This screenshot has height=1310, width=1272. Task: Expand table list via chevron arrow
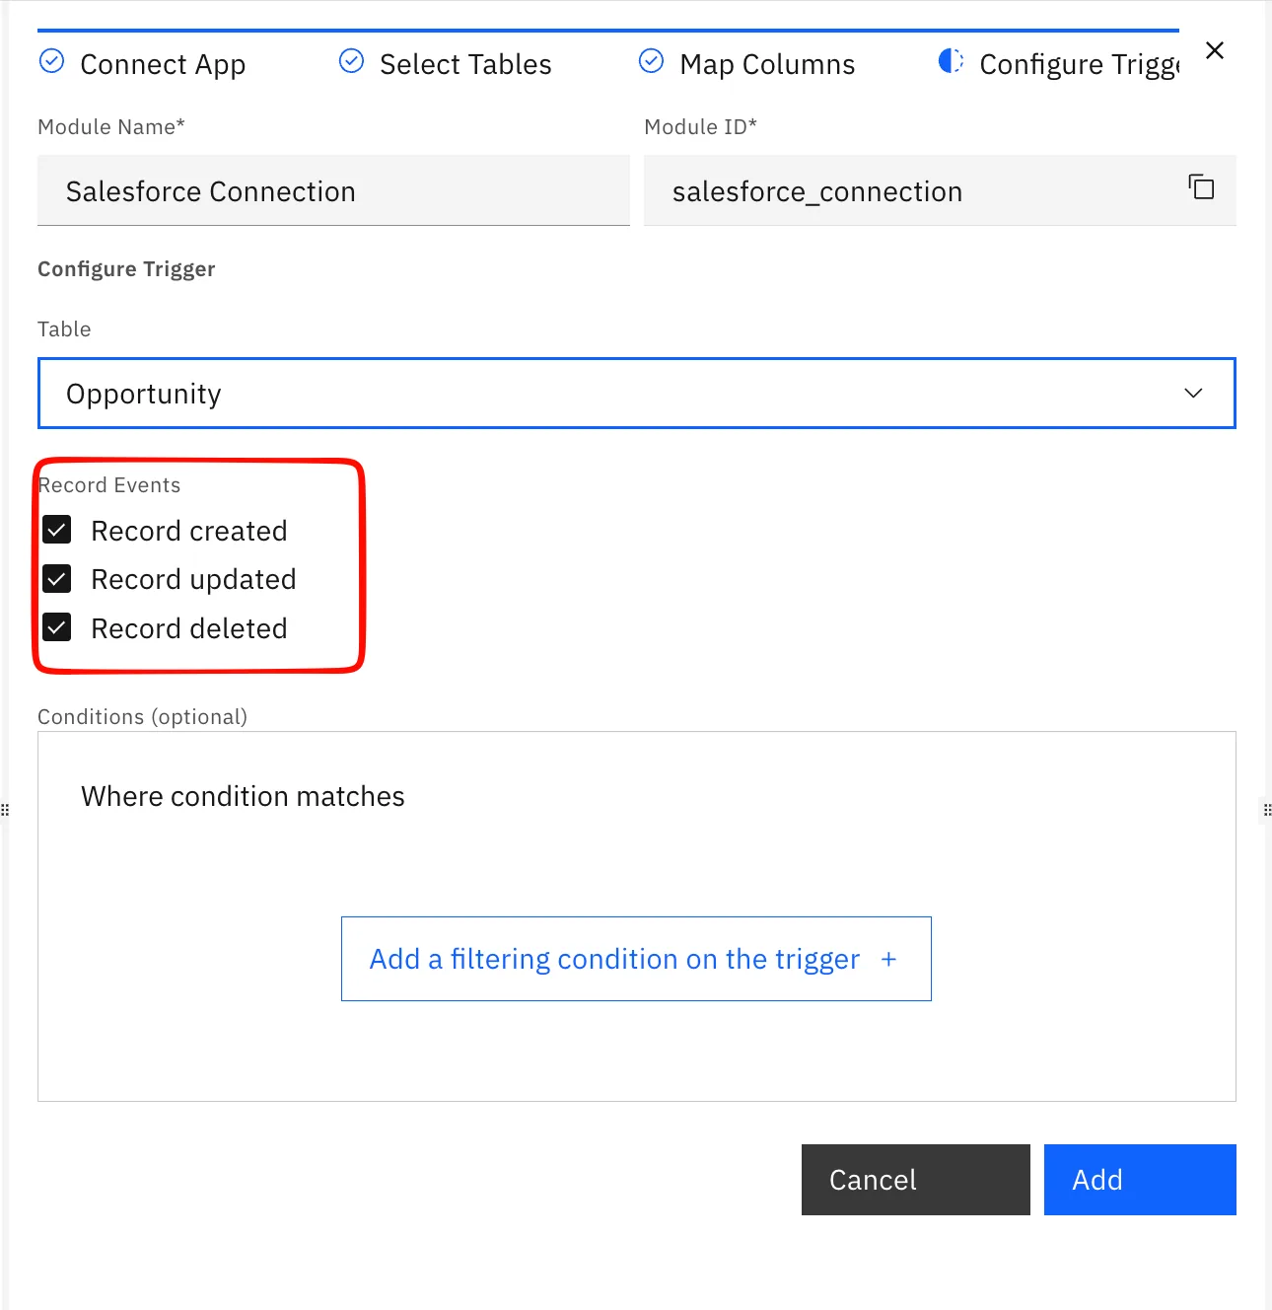click(1193, 394)
